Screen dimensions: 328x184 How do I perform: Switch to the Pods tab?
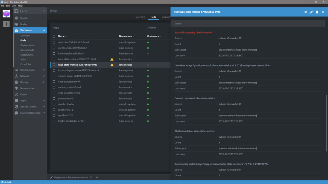153,17
